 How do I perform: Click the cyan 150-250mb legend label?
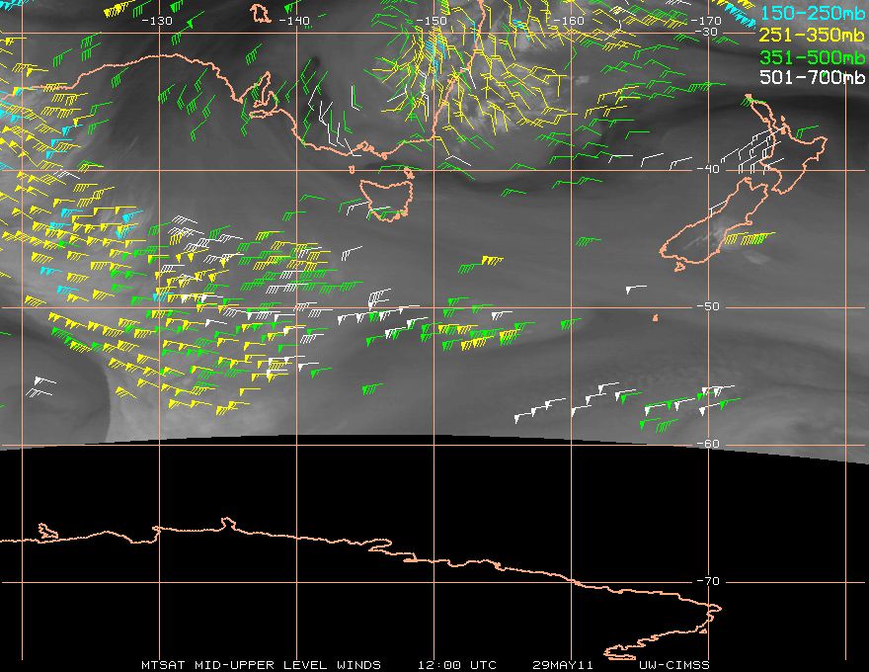[812, 13]
